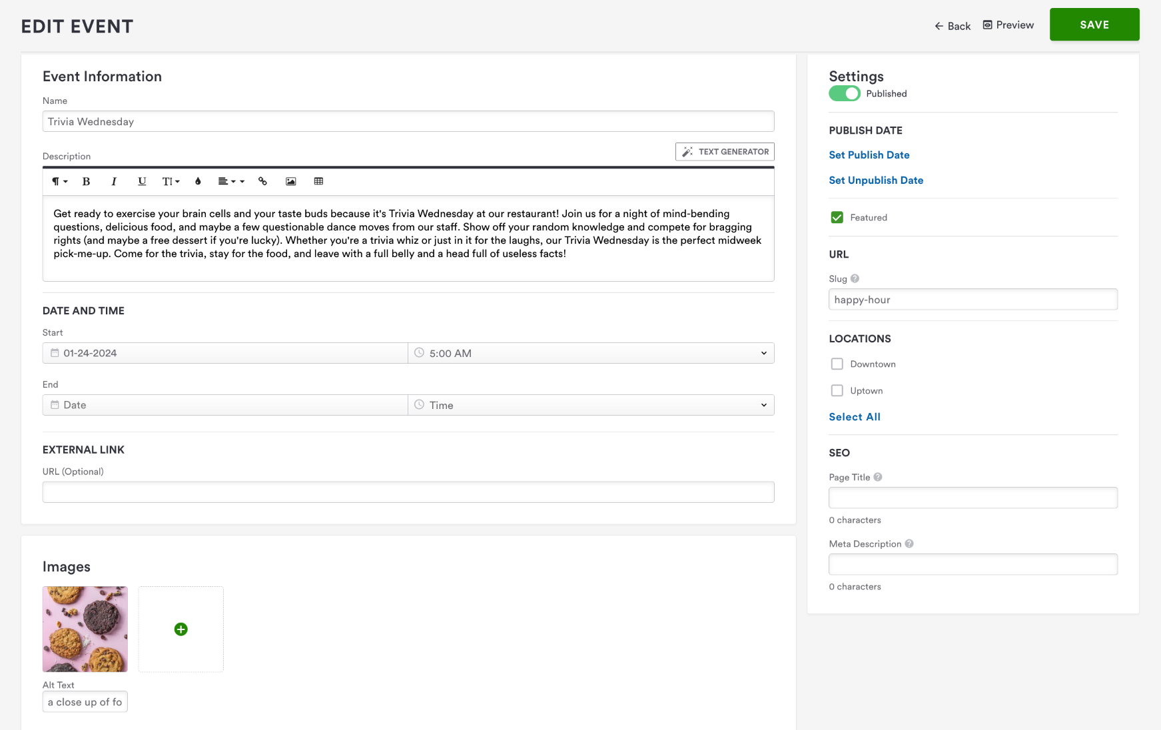Toggle the Published switch off
The image size is (1161, 730).
[x=844, y=94]
